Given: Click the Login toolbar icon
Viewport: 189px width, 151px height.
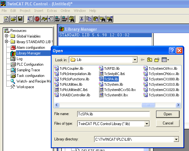Looking at the screenshot, I should point(58,19).
